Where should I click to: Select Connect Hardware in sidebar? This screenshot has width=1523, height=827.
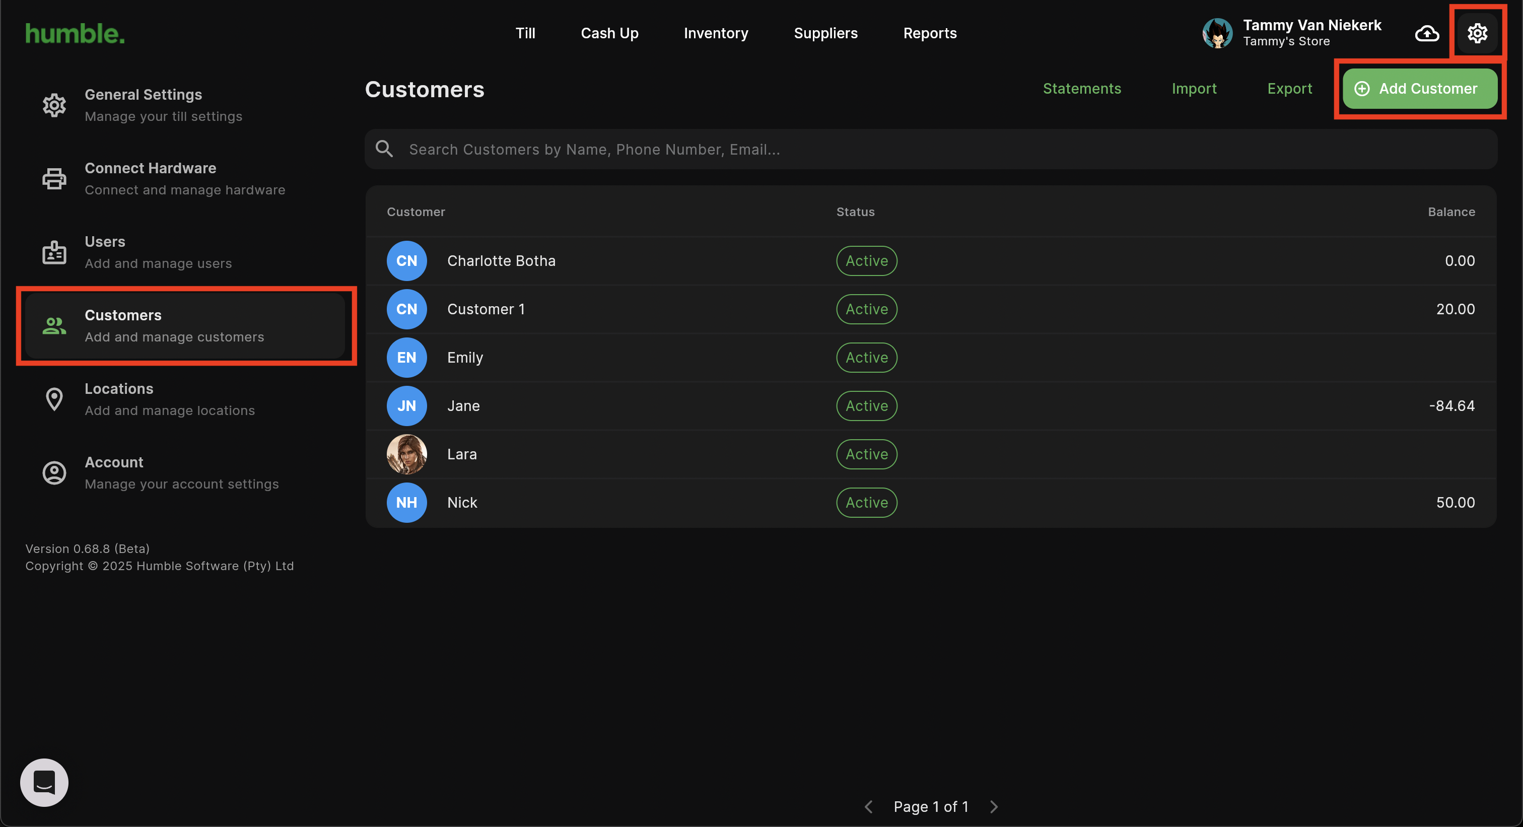coord(185,178)
